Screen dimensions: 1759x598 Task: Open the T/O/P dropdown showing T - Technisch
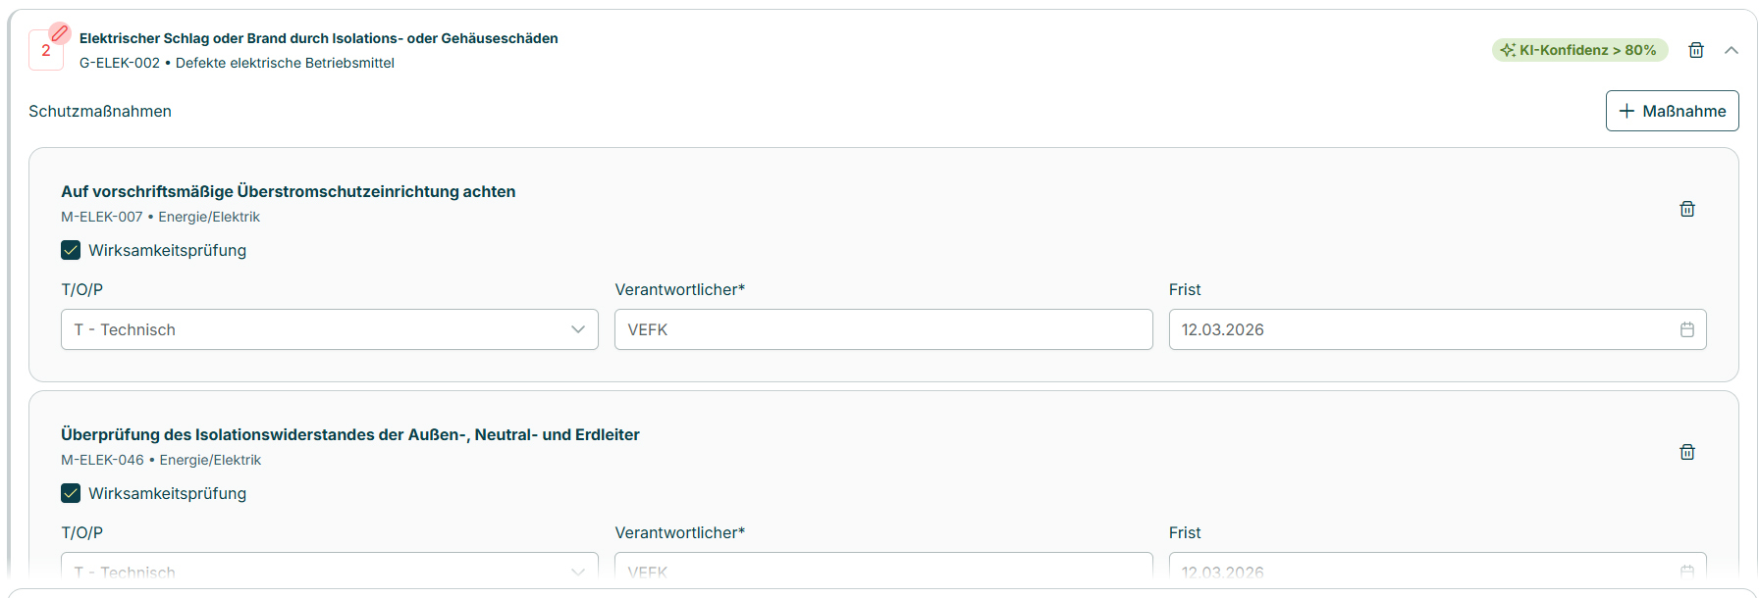click(329, 329)
